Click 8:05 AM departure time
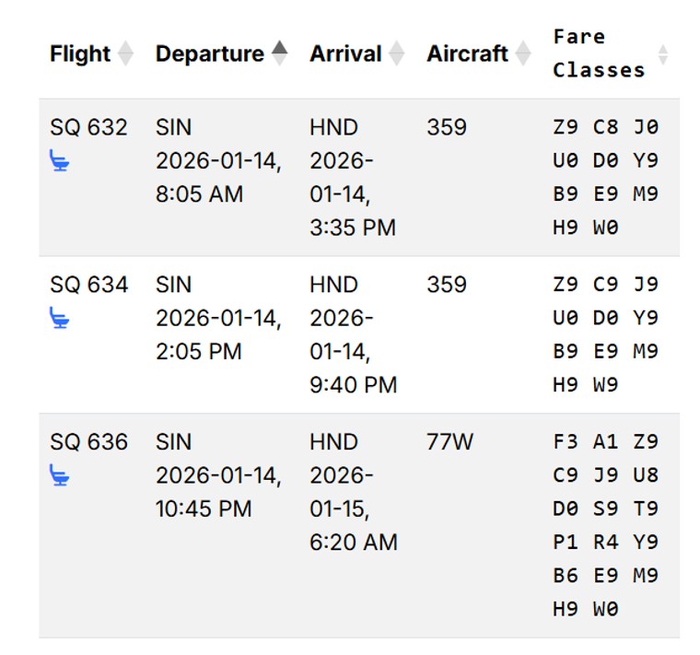Viewport: 700px width, 655px height. coord(199,194)
